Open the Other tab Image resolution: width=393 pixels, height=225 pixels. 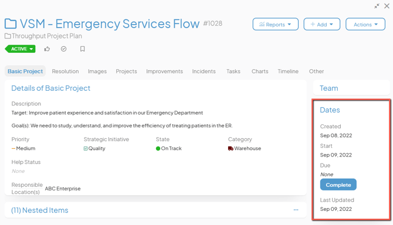316,71
